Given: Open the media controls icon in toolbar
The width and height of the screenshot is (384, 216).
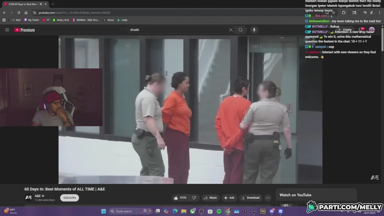Looking at the screenshot, I should [x=365, y=13].
